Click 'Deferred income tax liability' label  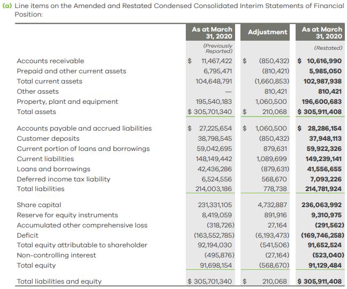[64, 179]
